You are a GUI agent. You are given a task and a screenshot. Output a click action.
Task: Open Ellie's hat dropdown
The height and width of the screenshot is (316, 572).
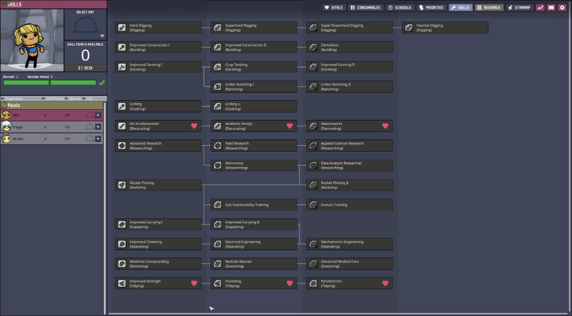point(98,115)
